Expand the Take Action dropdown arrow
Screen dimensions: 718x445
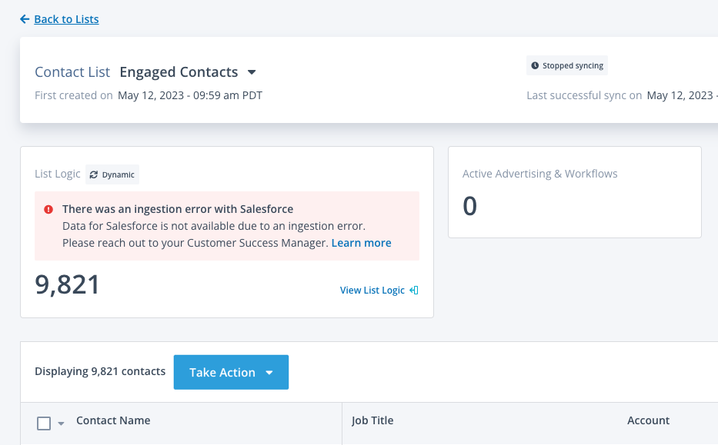269,373
